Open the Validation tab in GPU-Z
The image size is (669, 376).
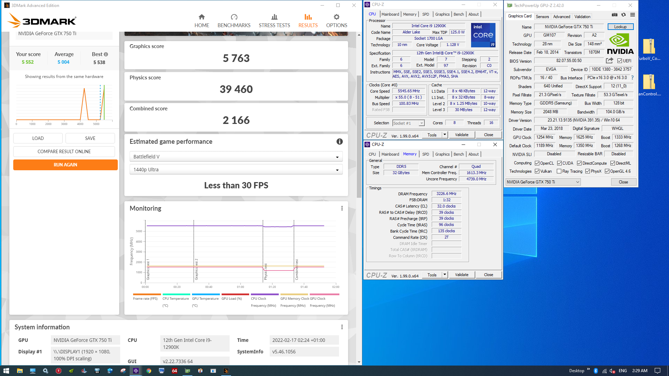point(582,17)
